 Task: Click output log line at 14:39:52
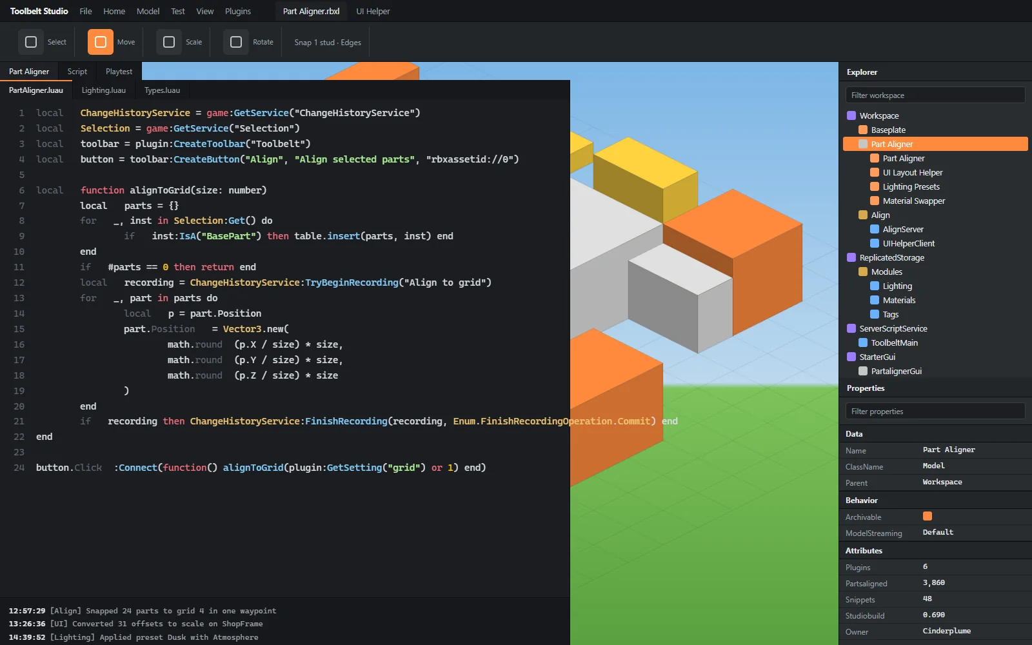[134, 637]
